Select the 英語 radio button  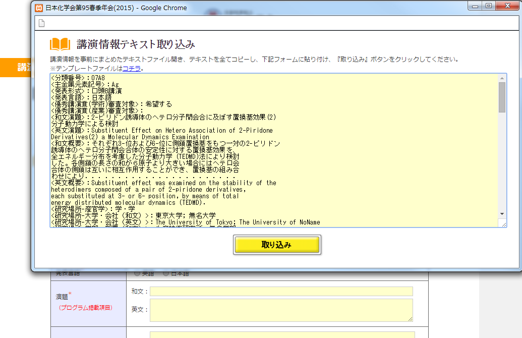pyautogui.click(x=137, y=273)
